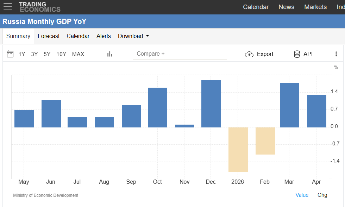Screen dimensions: 345x207
Task: Click the Mar bar in chart
Action: coord(289,105)
